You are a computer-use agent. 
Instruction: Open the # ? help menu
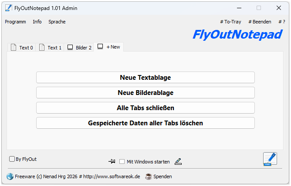282,22
